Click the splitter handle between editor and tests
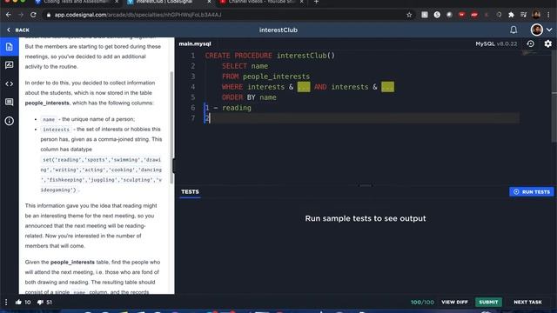557x313 pixels. coord(366,185)
